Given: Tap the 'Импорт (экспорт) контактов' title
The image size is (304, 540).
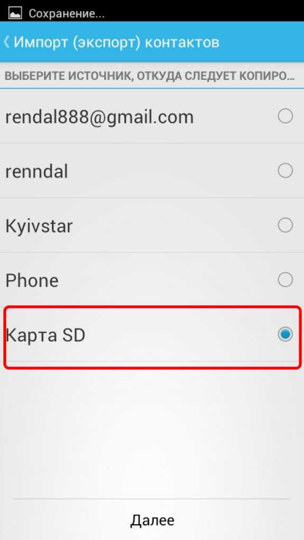Looking at the screenshot, I should pyautogui.click(x=116, y=42).
